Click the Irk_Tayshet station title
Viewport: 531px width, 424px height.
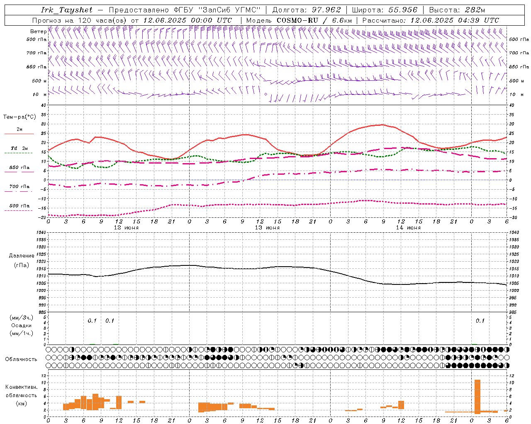pyautogui.click(x=67, y=10)
